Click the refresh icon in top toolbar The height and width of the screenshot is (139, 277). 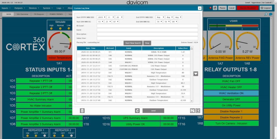pyautogui.click(x=215, y=8)
